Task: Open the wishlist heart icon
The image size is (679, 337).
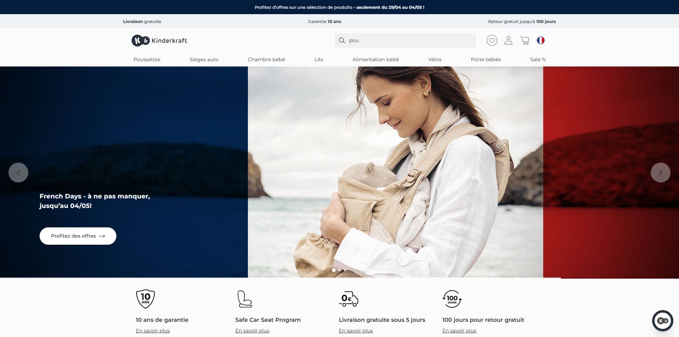Action: pyautogui.click(x=492, y=40)
